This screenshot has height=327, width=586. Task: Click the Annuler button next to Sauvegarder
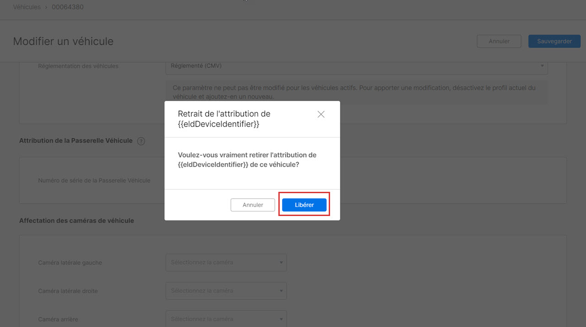click(x=499, y=41)
